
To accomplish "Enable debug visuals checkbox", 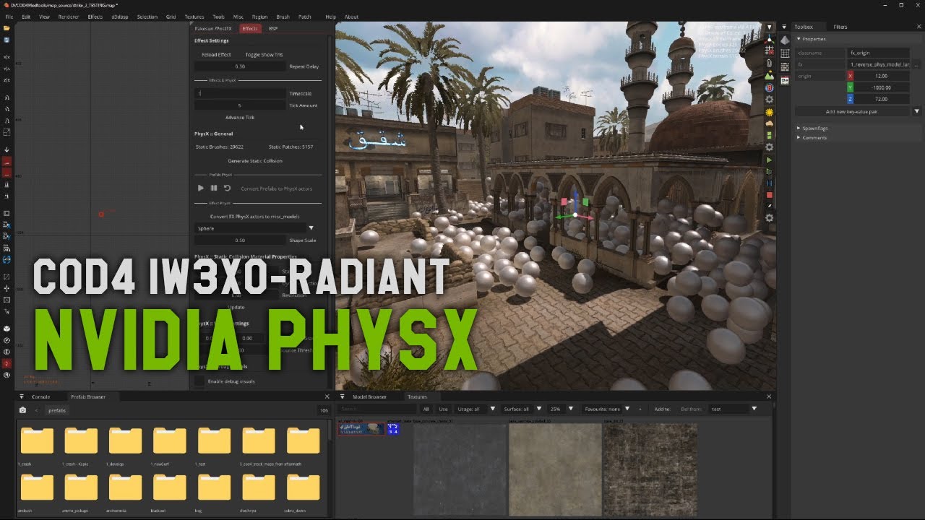I will click(199, 381).
